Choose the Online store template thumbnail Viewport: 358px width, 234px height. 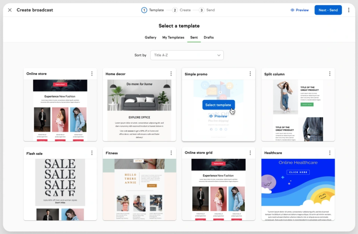(60, 110)
